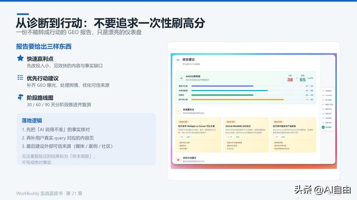Click the 落地逻辑 heading
The height and width of the screenshot is (200, 357).
pyautogui.click(x=32, y=121)
